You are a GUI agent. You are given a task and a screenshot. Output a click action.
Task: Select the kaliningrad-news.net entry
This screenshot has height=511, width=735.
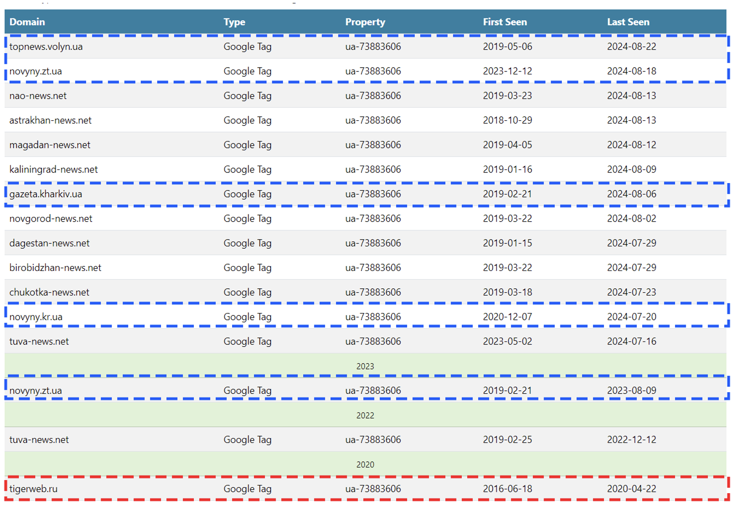point(53,169)
